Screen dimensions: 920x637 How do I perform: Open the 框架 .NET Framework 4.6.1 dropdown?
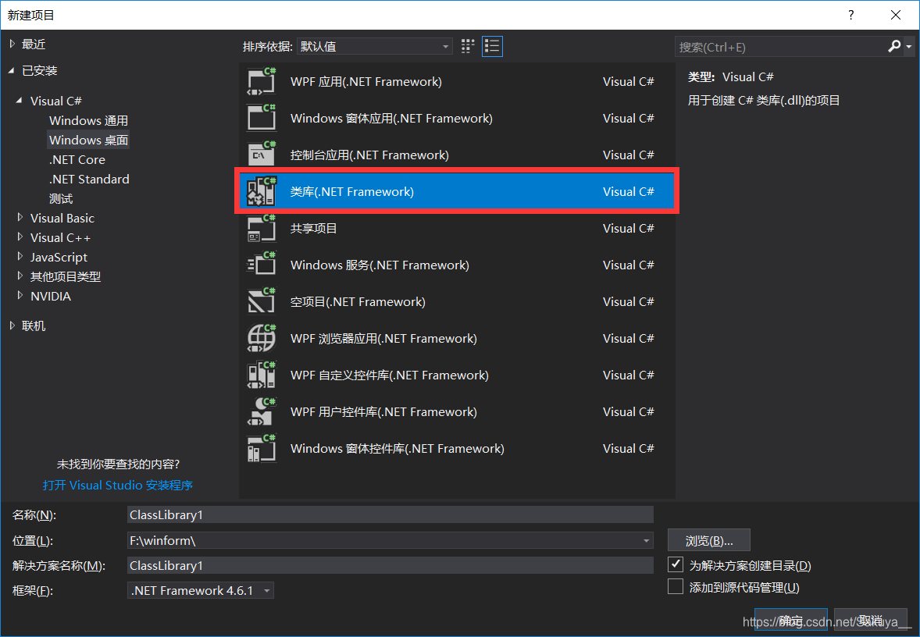[200, 590]
